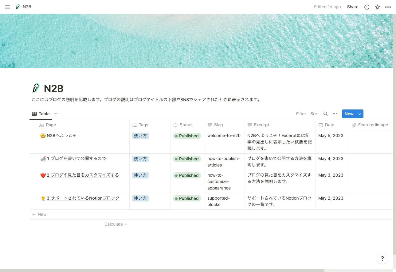396x272 pixels.
Task: Click 使い方 tag in N2Bへようこそ row
Action: coord(140,136)
